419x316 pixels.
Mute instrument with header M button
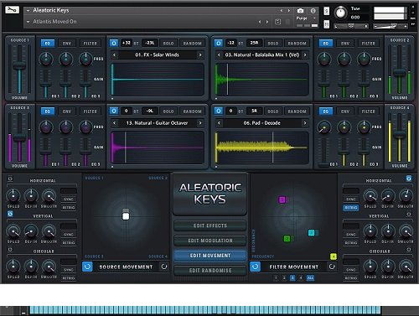326,24
